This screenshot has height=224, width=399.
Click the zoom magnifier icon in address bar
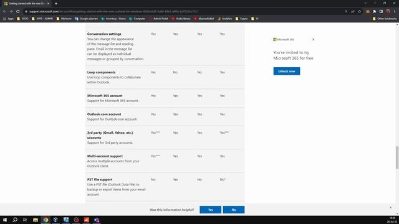coord(346,11)
